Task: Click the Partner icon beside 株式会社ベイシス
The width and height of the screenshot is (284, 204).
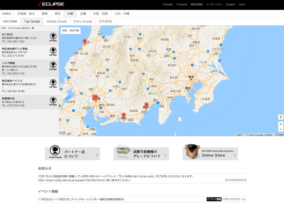Action: coord(53,84)
